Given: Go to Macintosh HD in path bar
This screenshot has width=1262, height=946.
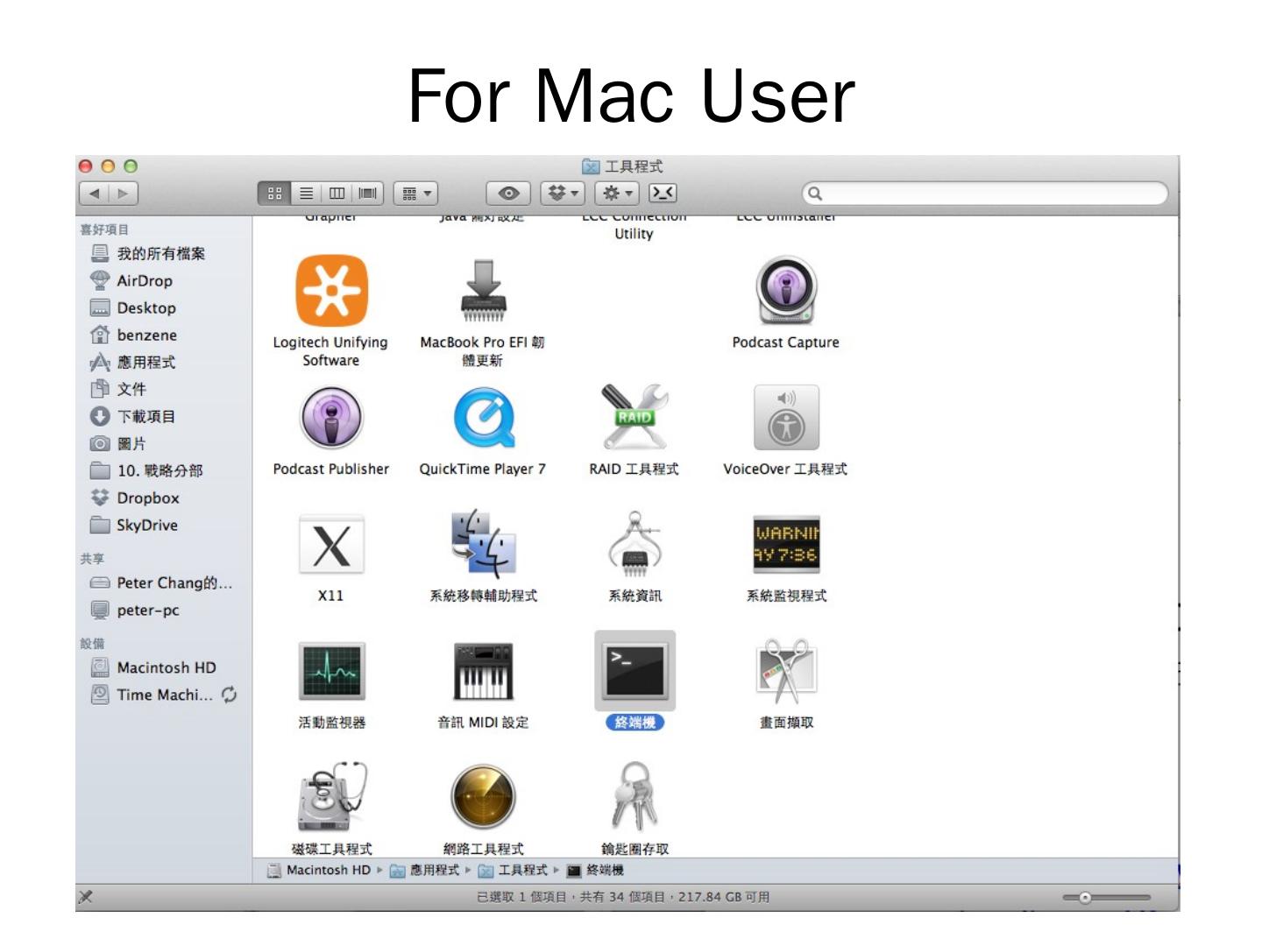Looking at the screenshot, I should (x=319, y=871).
